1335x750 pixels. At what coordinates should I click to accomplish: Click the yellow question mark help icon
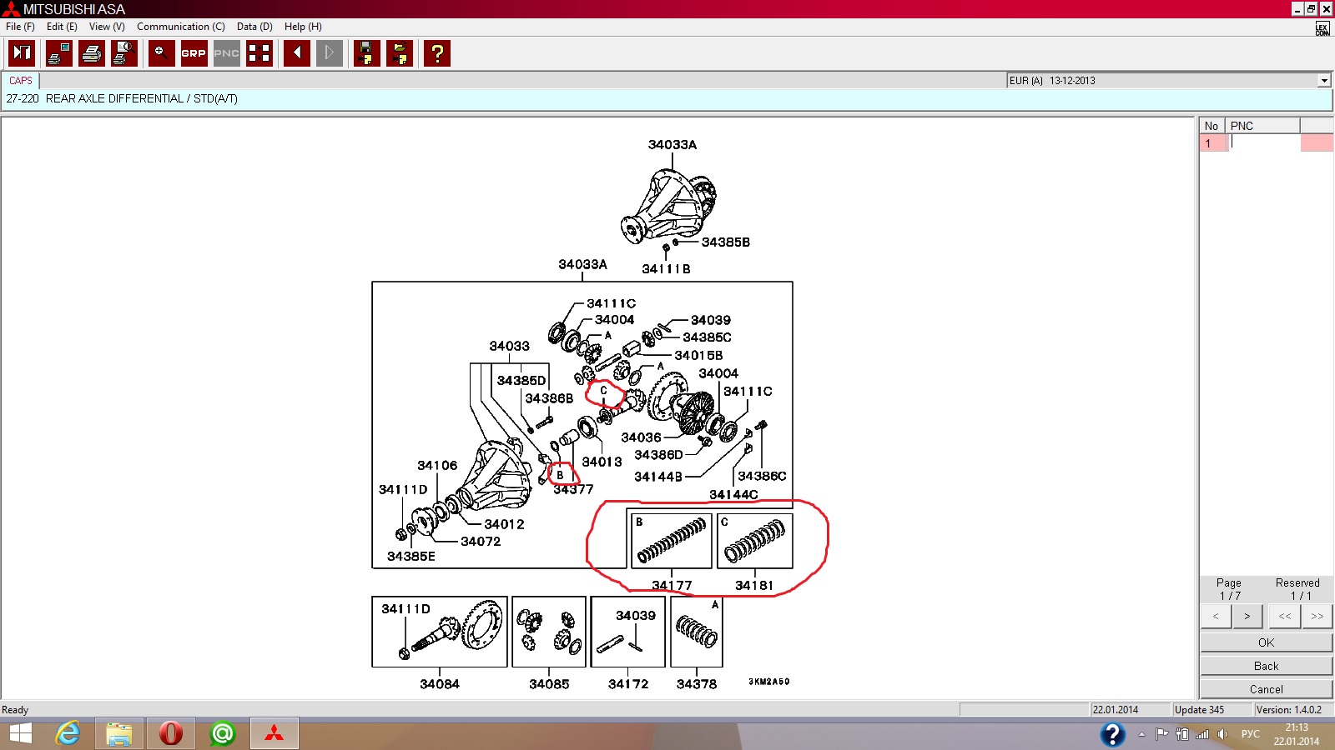click(x=437, y=53)
